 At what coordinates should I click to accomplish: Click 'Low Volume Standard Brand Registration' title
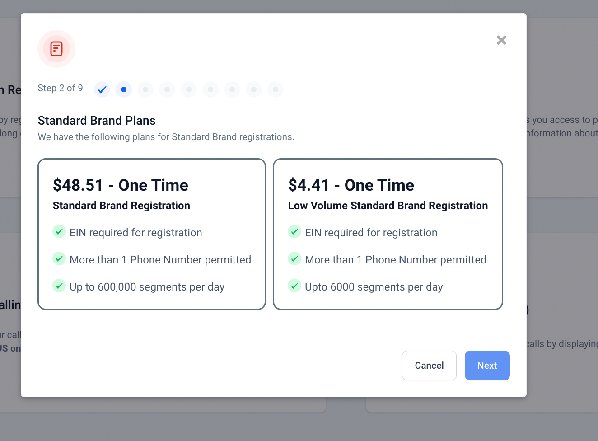388,206
